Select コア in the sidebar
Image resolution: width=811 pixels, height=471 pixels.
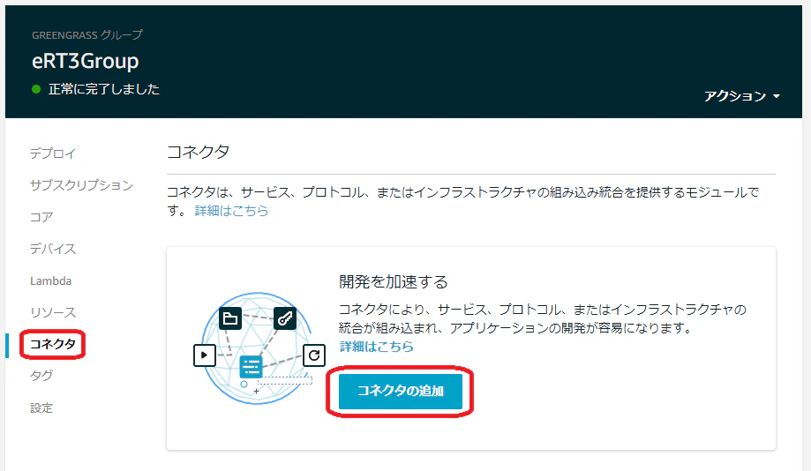(x=41, y=217)
